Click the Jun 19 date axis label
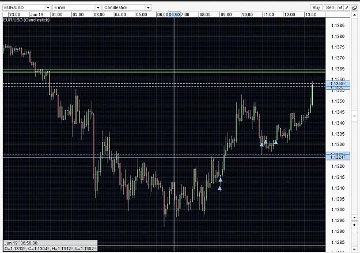360x253 pixels. (x=37, y=15)
